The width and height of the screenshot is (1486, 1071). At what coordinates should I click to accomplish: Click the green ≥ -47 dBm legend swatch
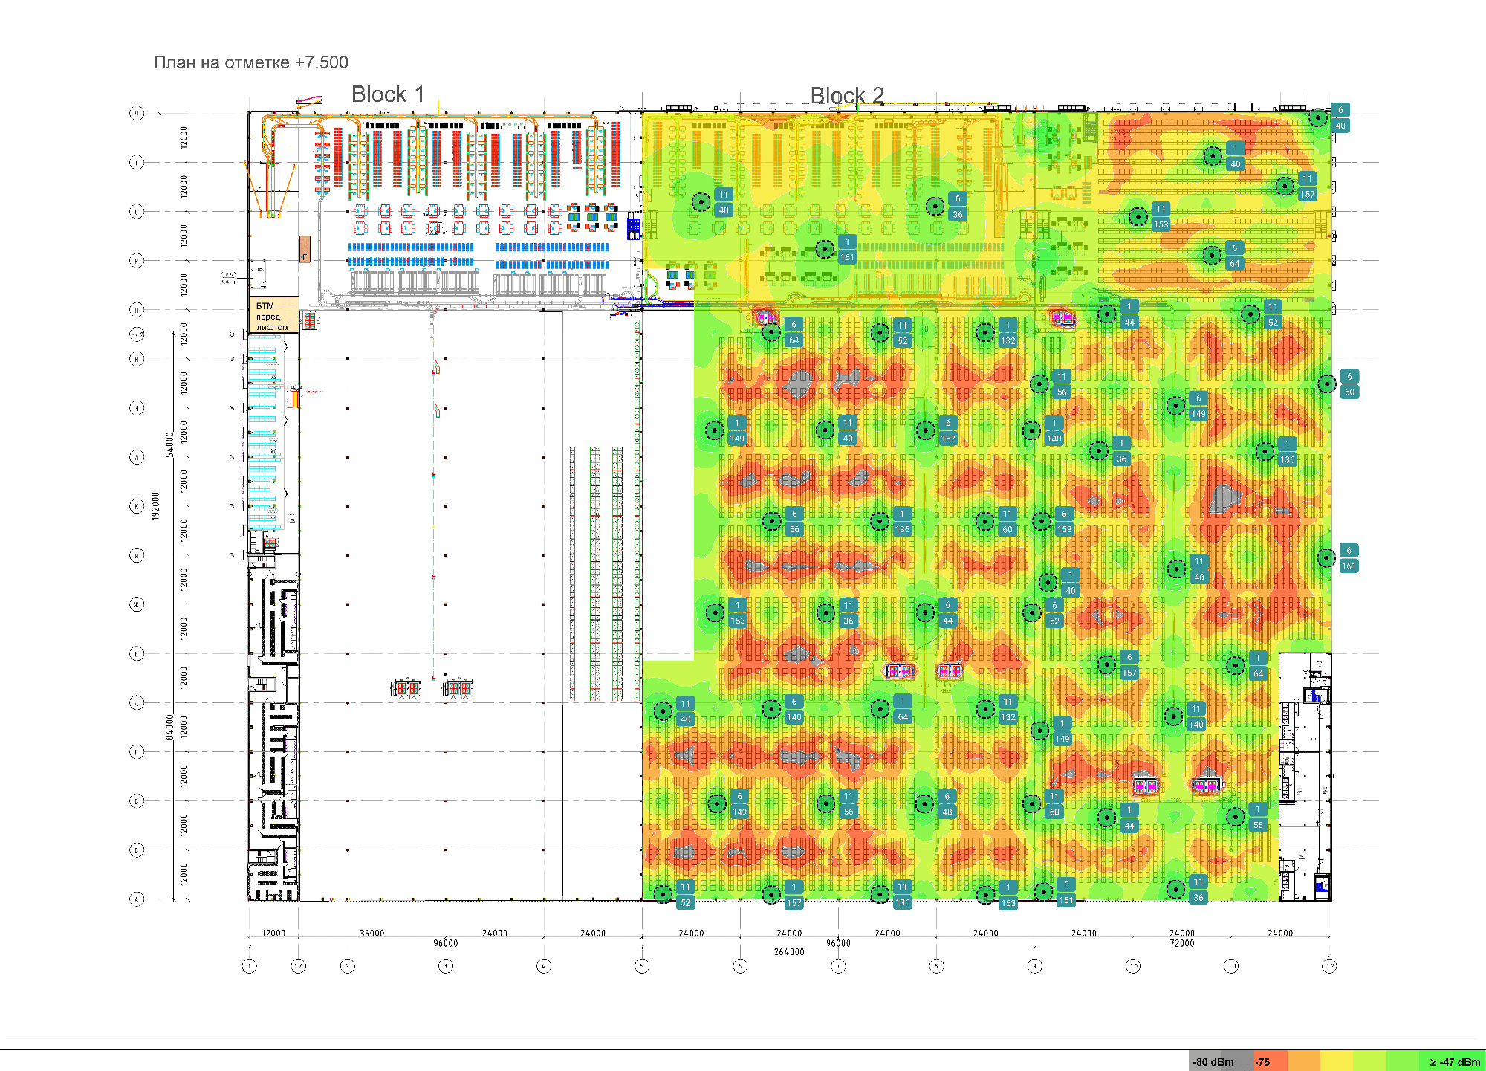tap(1453, 1061)
